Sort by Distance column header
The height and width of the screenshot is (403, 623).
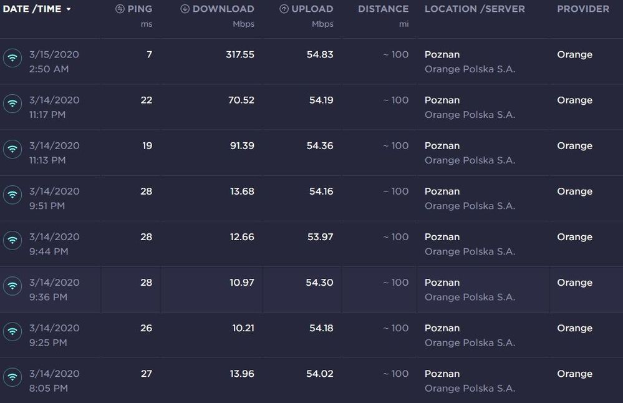point(383,9)
